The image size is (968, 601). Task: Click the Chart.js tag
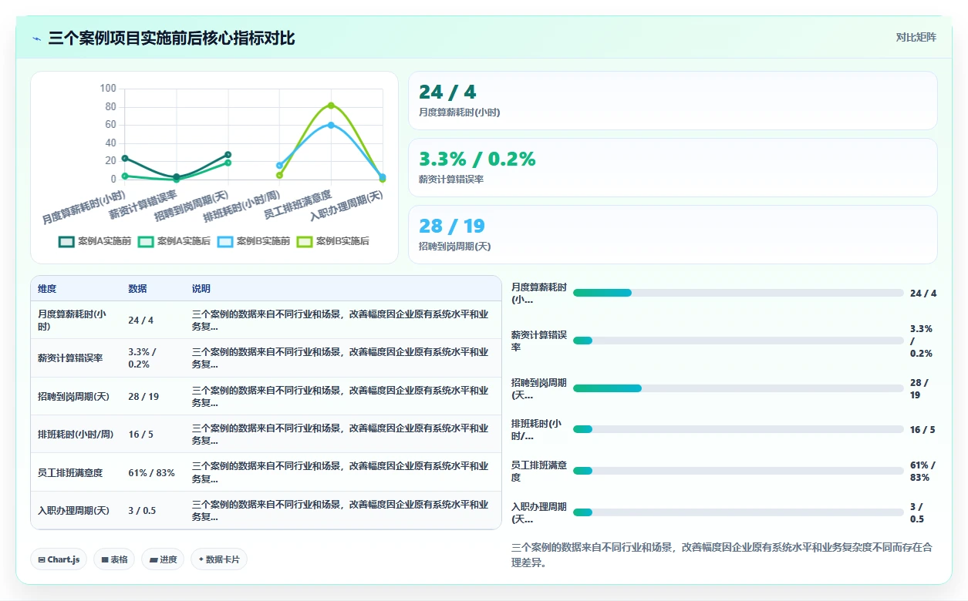[x=59, y=559]
